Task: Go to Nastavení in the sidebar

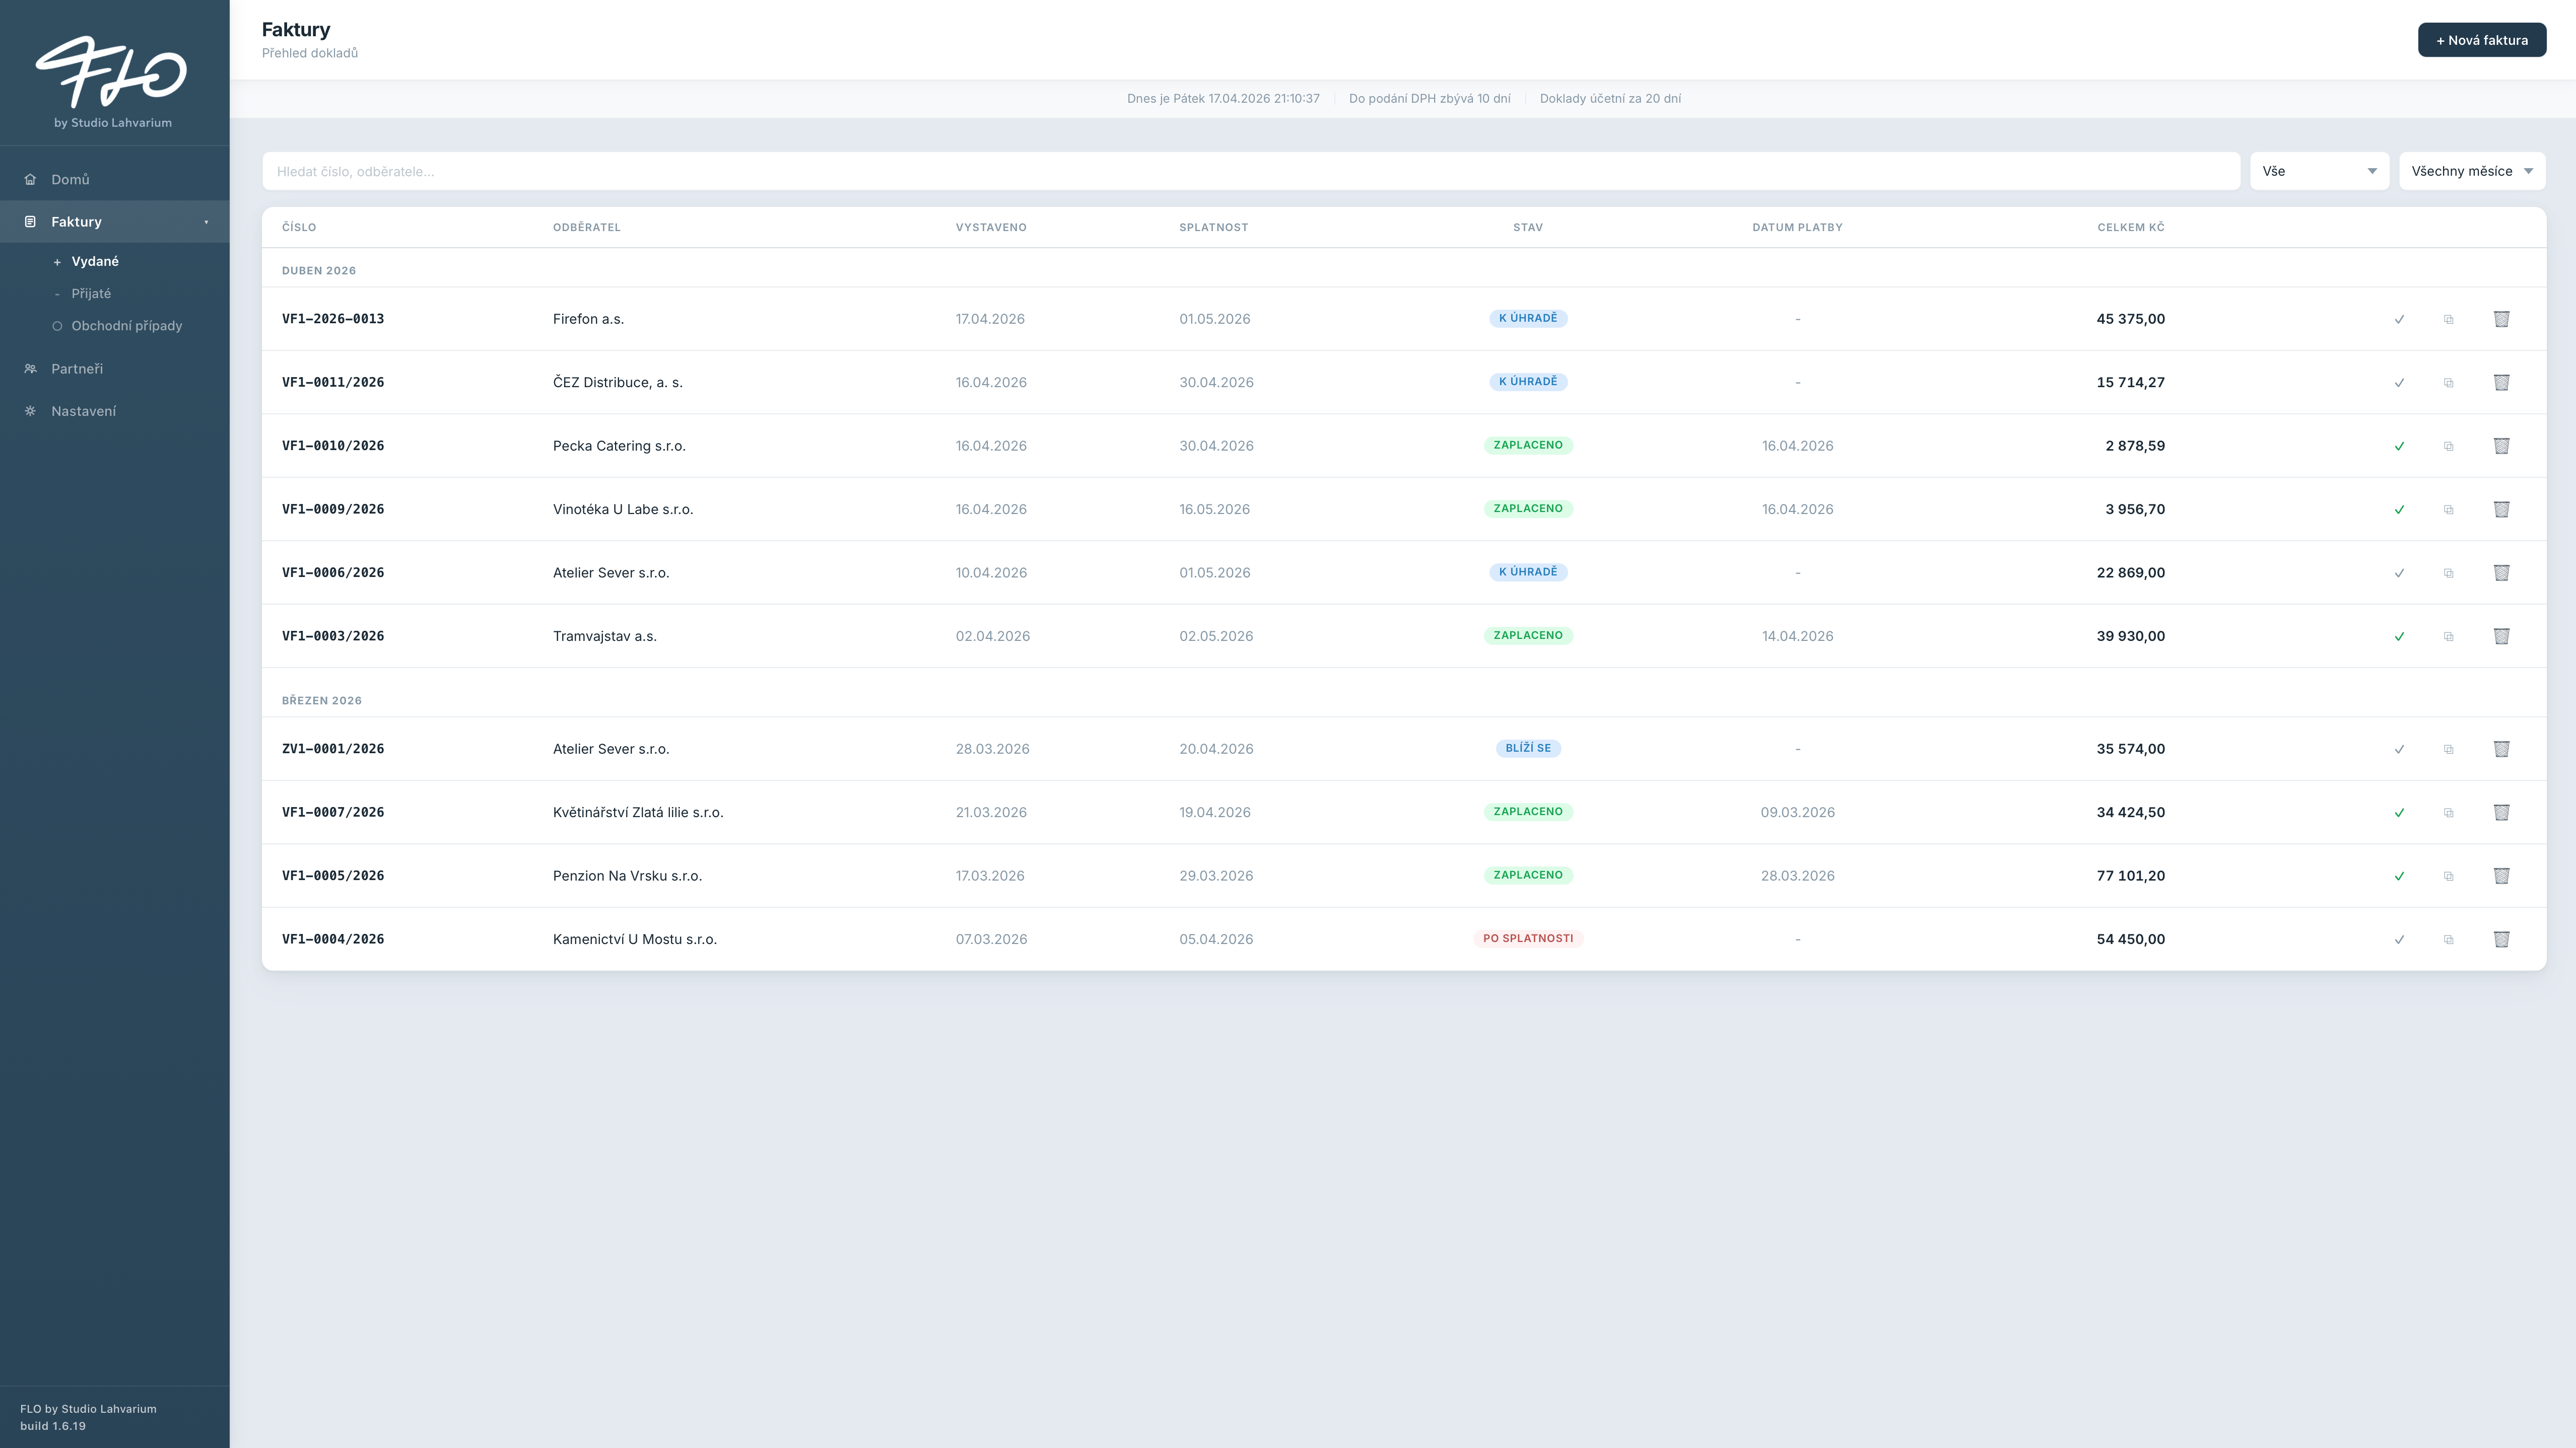Action: click(83, 411)
